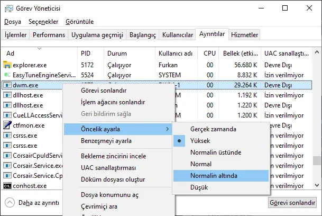The image size is (322, 216).
Task: Select the Ayrıntılar tab
Action: (x=212, y=34)
